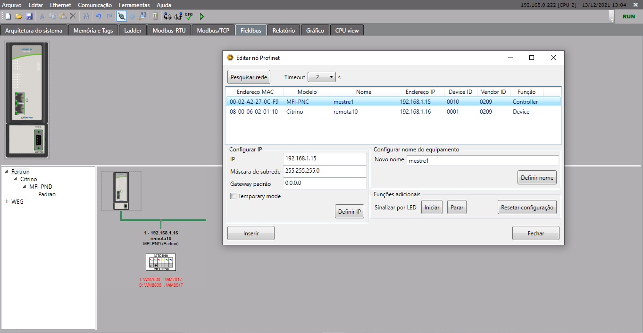Click the Resetar configuração button
This screenshot has width=643, height=333.
526,207
